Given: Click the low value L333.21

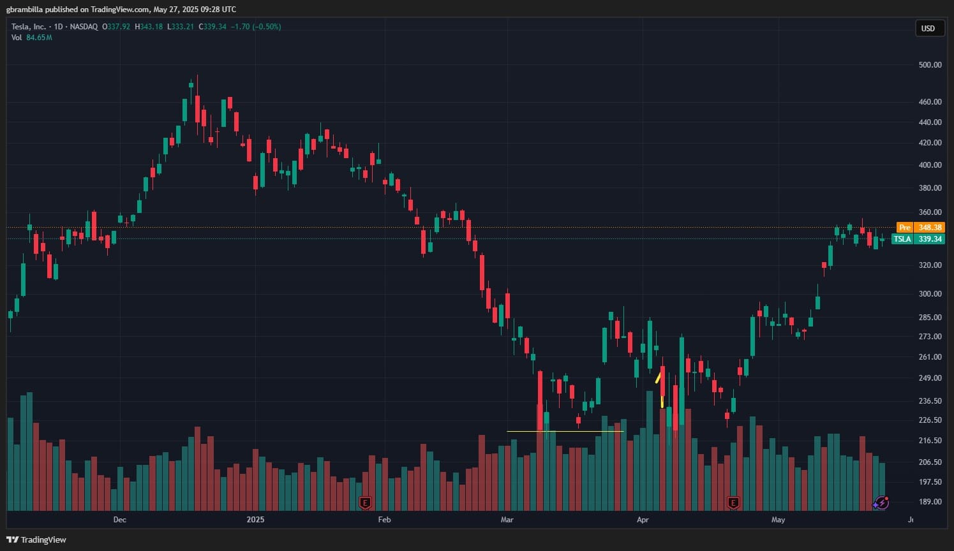Looking at the screenshot, I should [181, 27].
